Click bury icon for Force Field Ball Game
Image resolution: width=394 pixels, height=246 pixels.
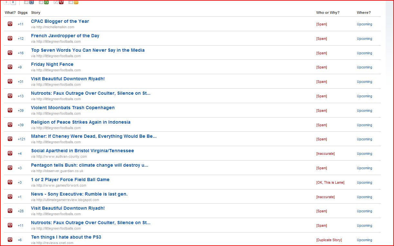pos(10,182)
